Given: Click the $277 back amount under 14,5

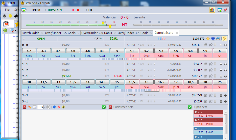Looking at the screenshot, I should click(x=102, y=87).
